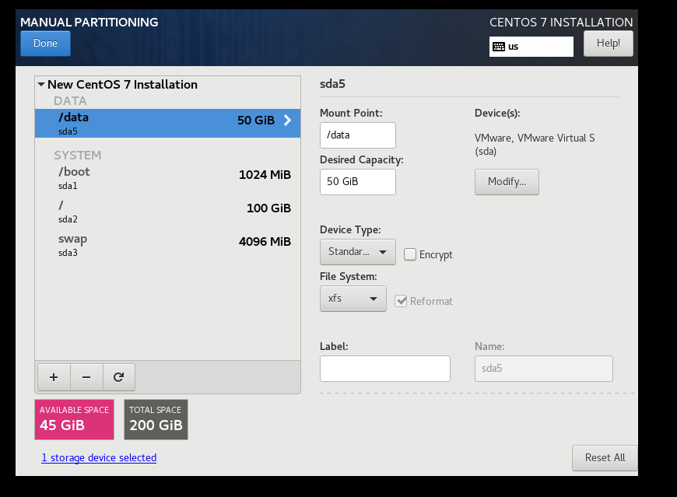Image resolution: width=677 pixels, height=497 pixels.
Task: Click the TOTAL SPACE 200 GiB box
Action: (156, 419)
